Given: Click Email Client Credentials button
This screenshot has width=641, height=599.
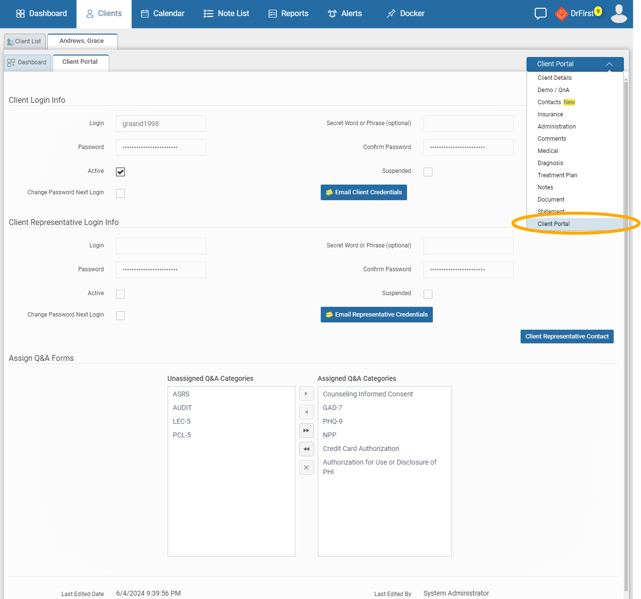Looking at the screenshot, I should pyautogui.click(x=364, y=192).
